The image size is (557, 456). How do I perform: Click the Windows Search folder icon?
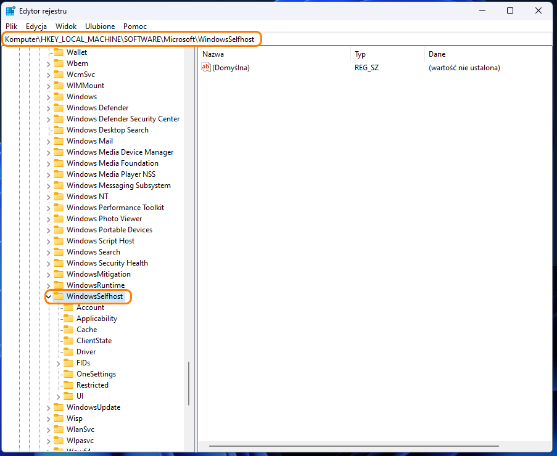58,252
